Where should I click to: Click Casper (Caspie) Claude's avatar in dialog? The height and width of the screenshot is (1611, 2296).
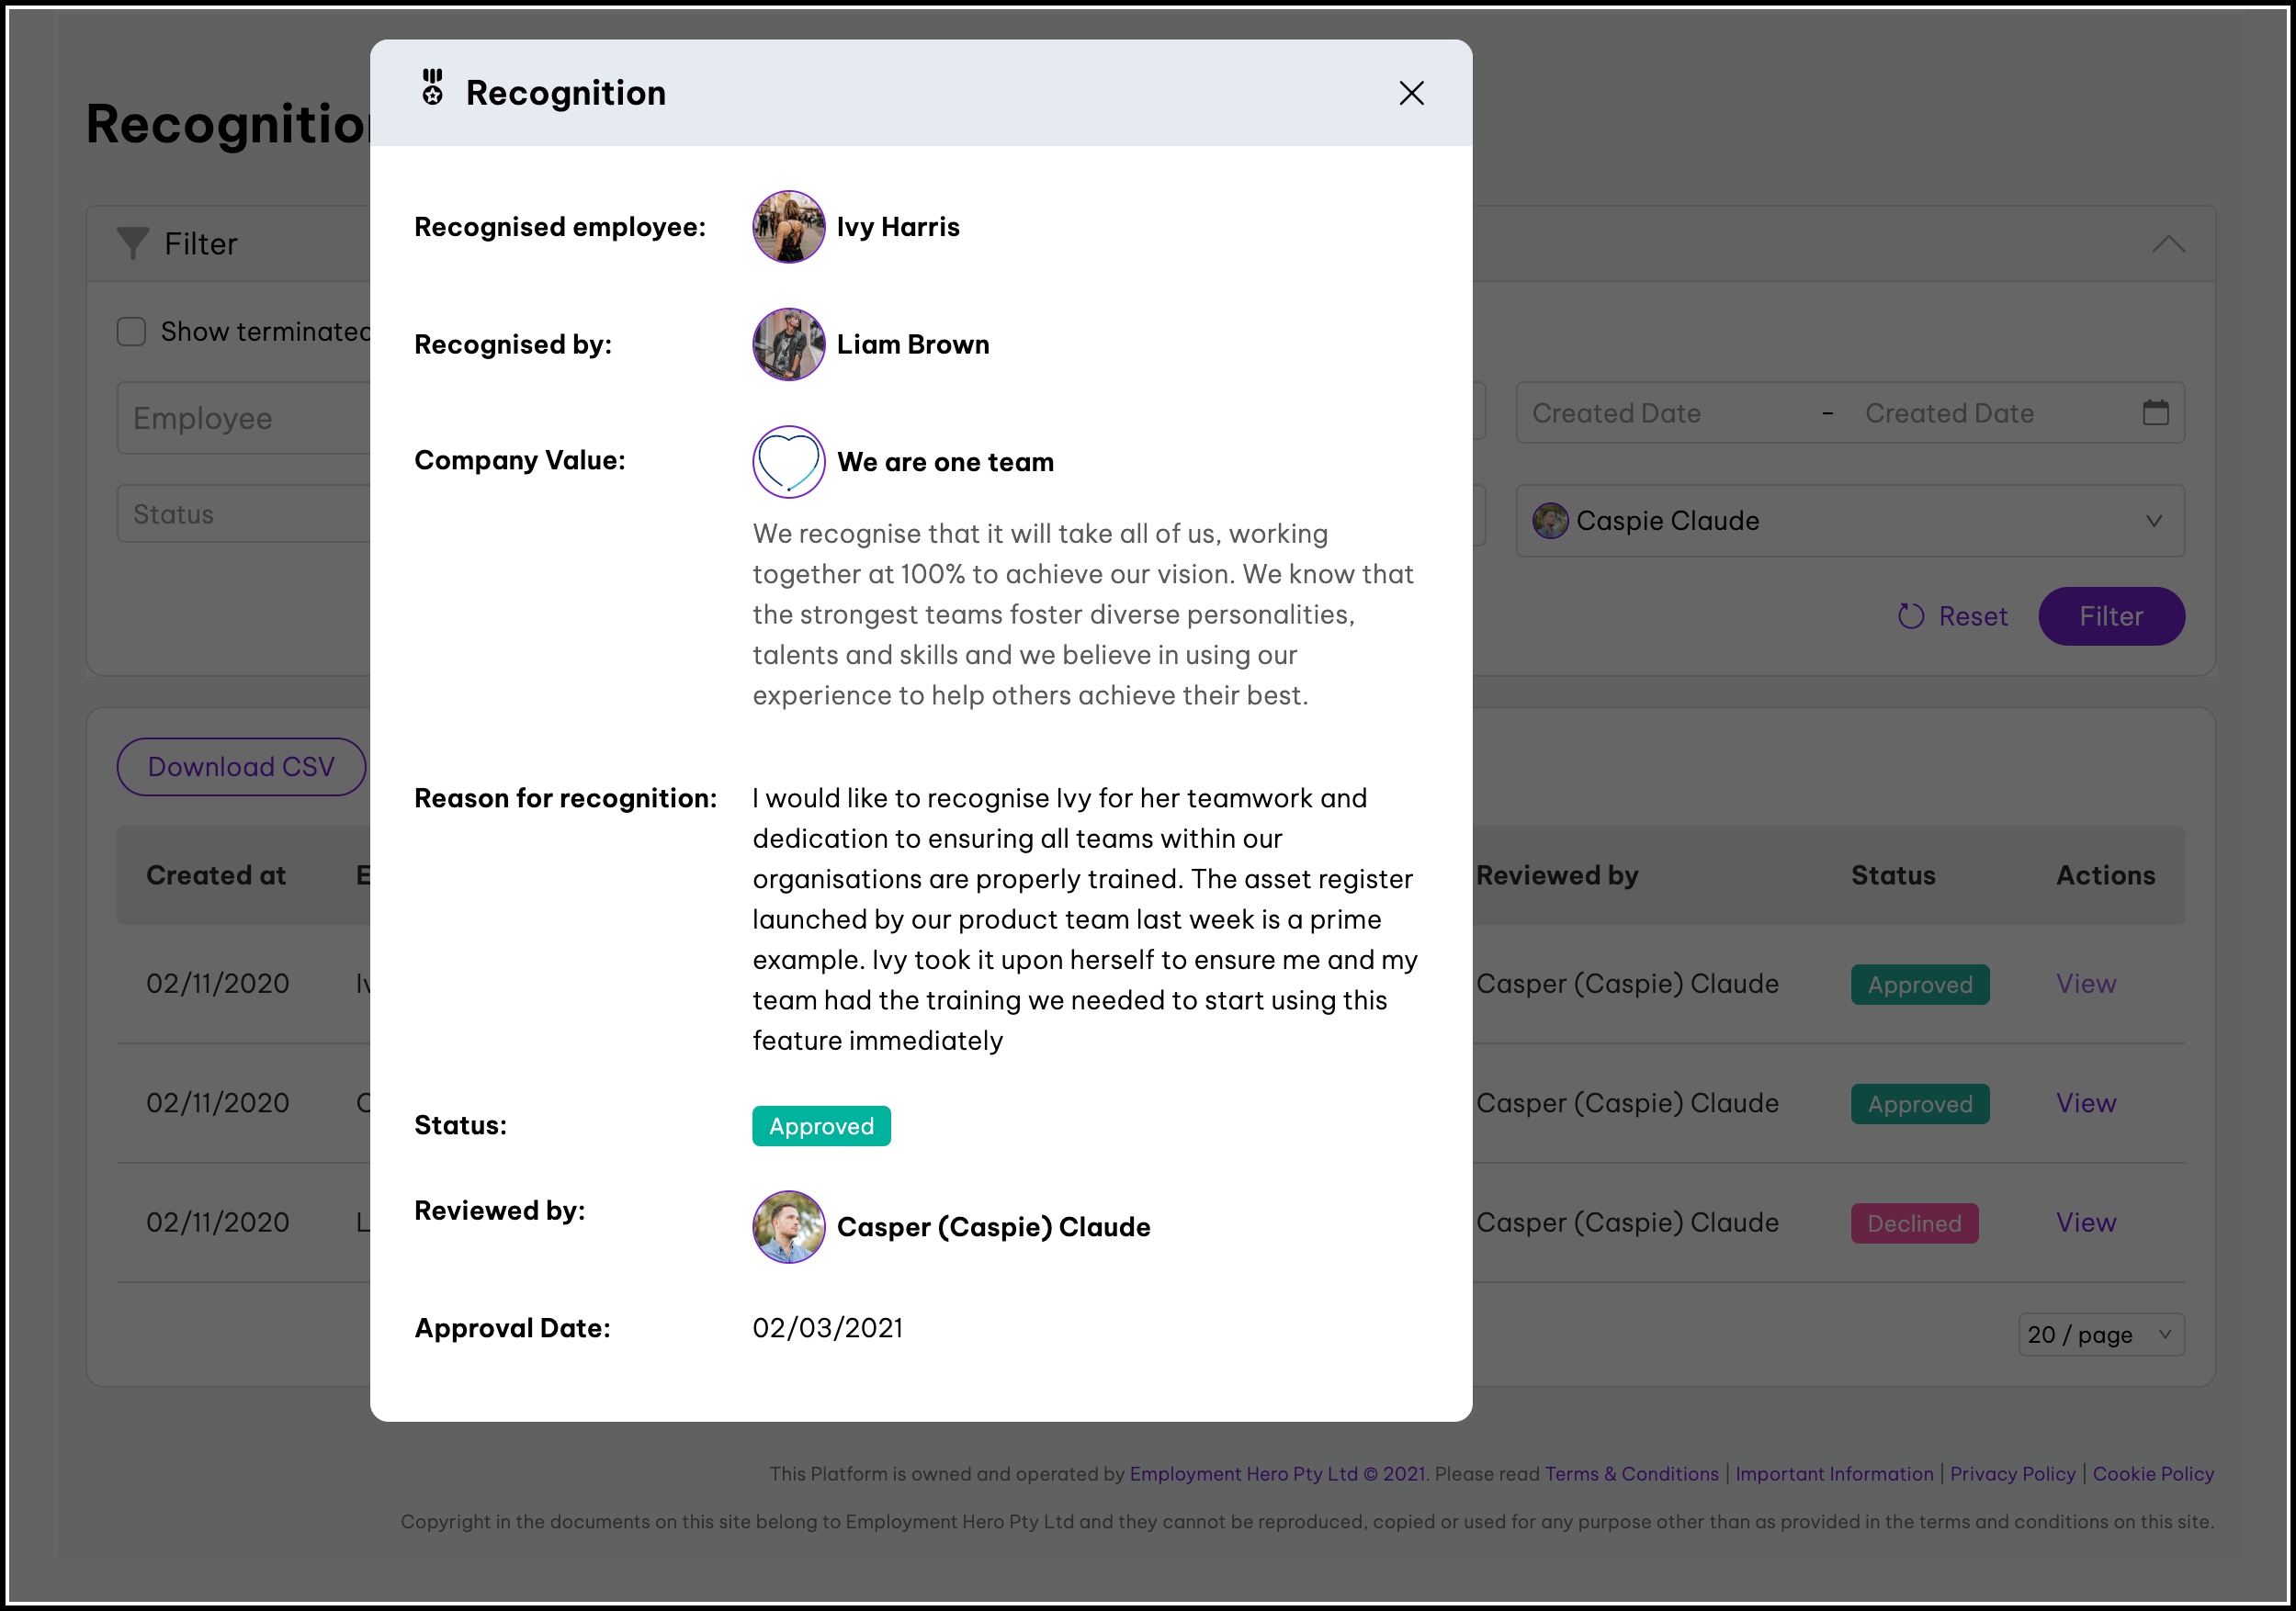pos(788,1226)
